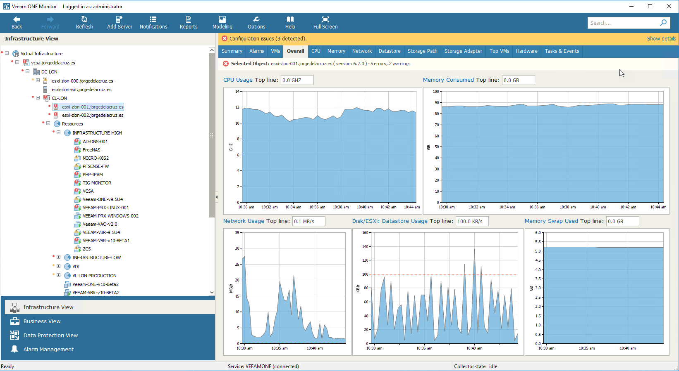Open the Reports tool
The height and width of the screenshot is (371, 679).
[x=189, y=22]
